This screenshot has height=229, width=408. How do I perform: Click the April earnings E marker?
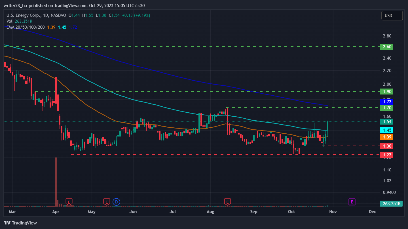69,202
